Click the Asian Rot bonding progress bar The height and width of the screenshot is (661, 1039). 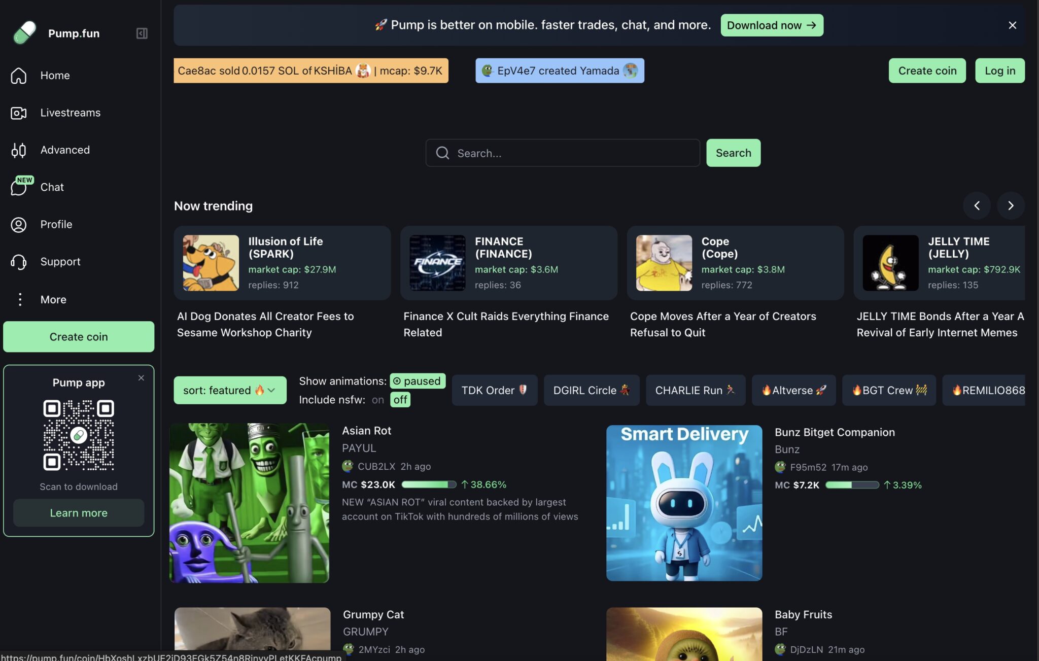(x=429, y=484)
